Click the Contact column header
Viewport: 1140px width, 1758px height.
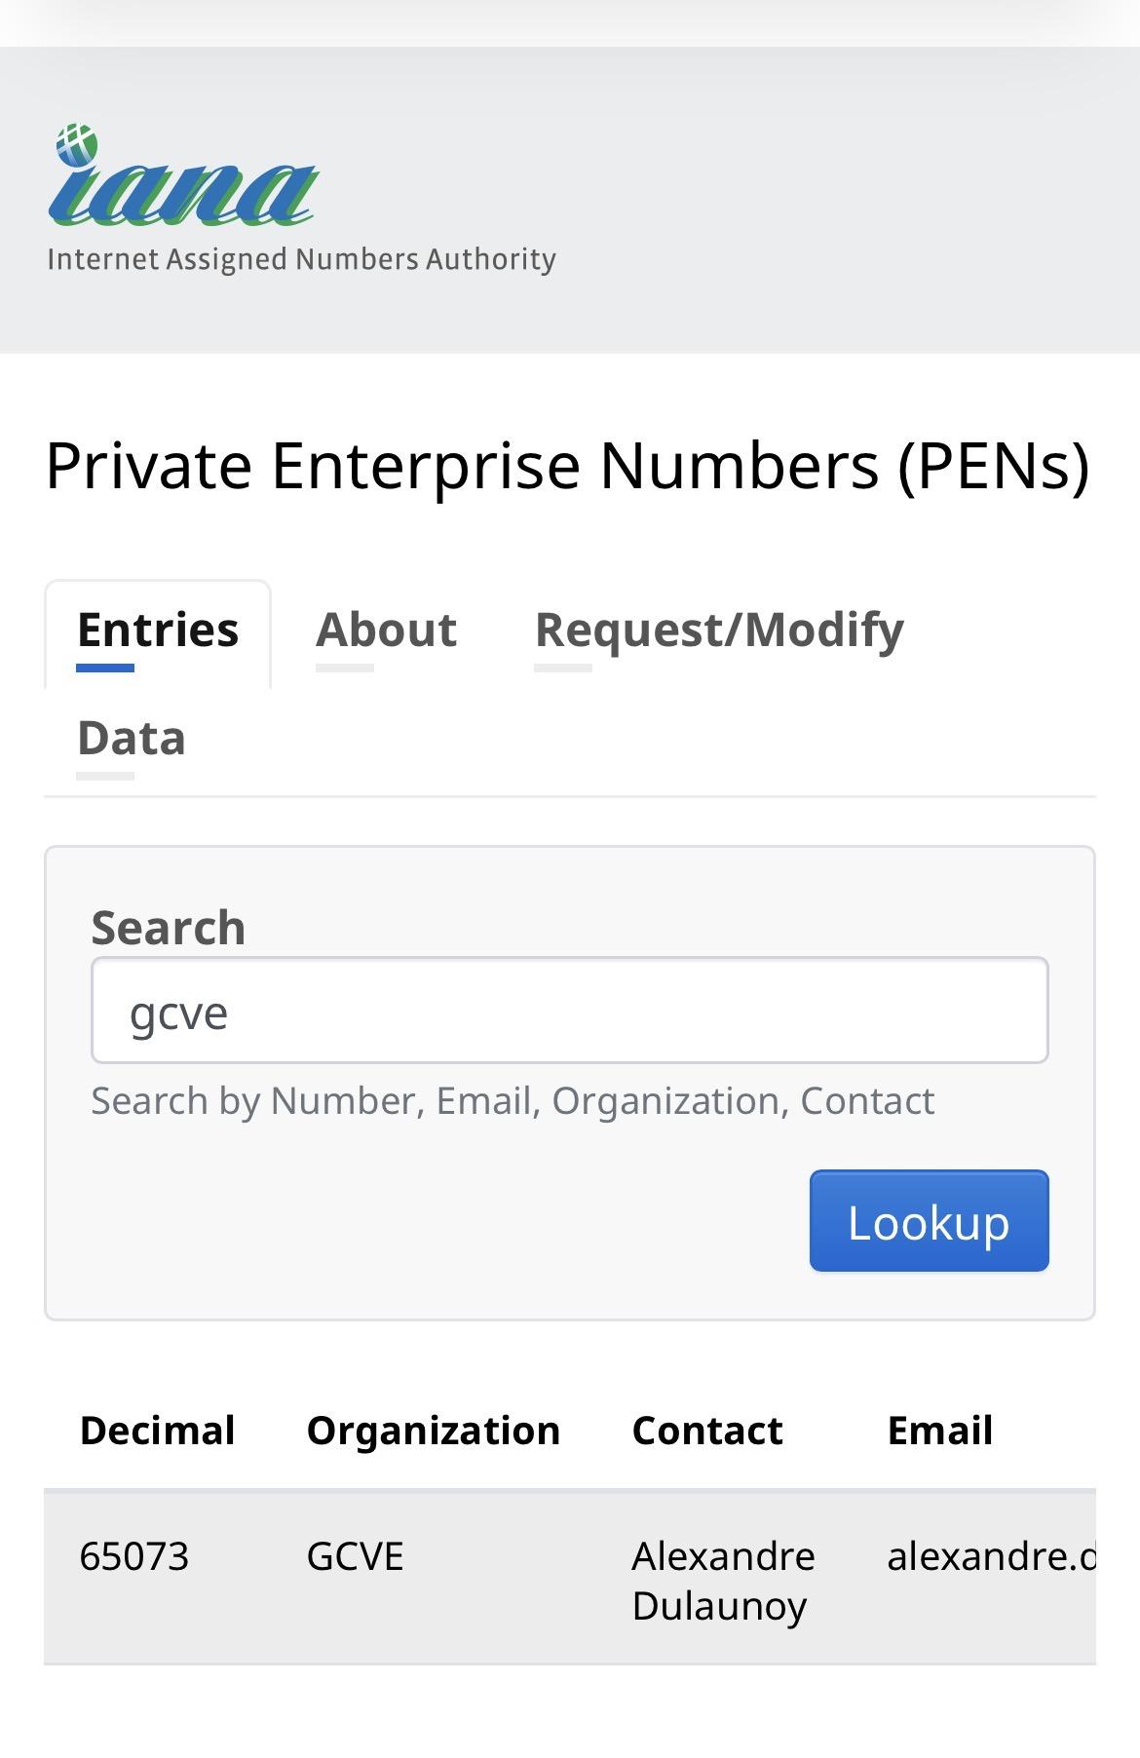pyautogui.click(x=707, y=1431)
